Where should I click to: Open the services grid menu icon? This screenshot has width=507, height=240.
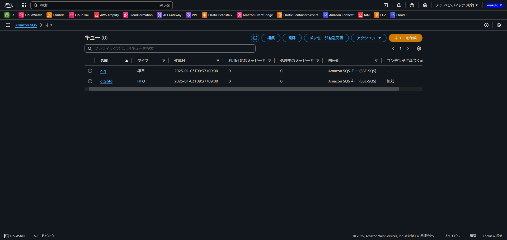(x=24, y=5)
